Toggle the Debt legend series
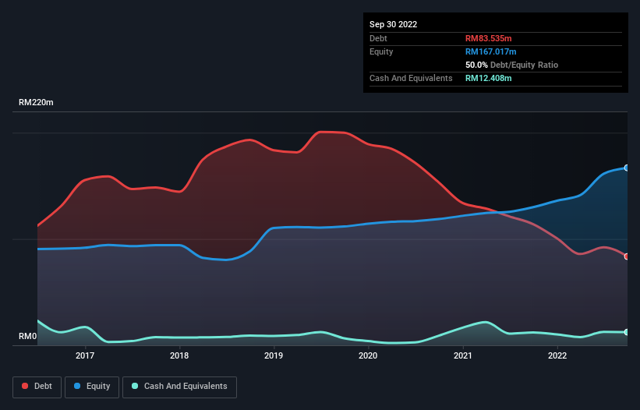 [x=37, y=387]
